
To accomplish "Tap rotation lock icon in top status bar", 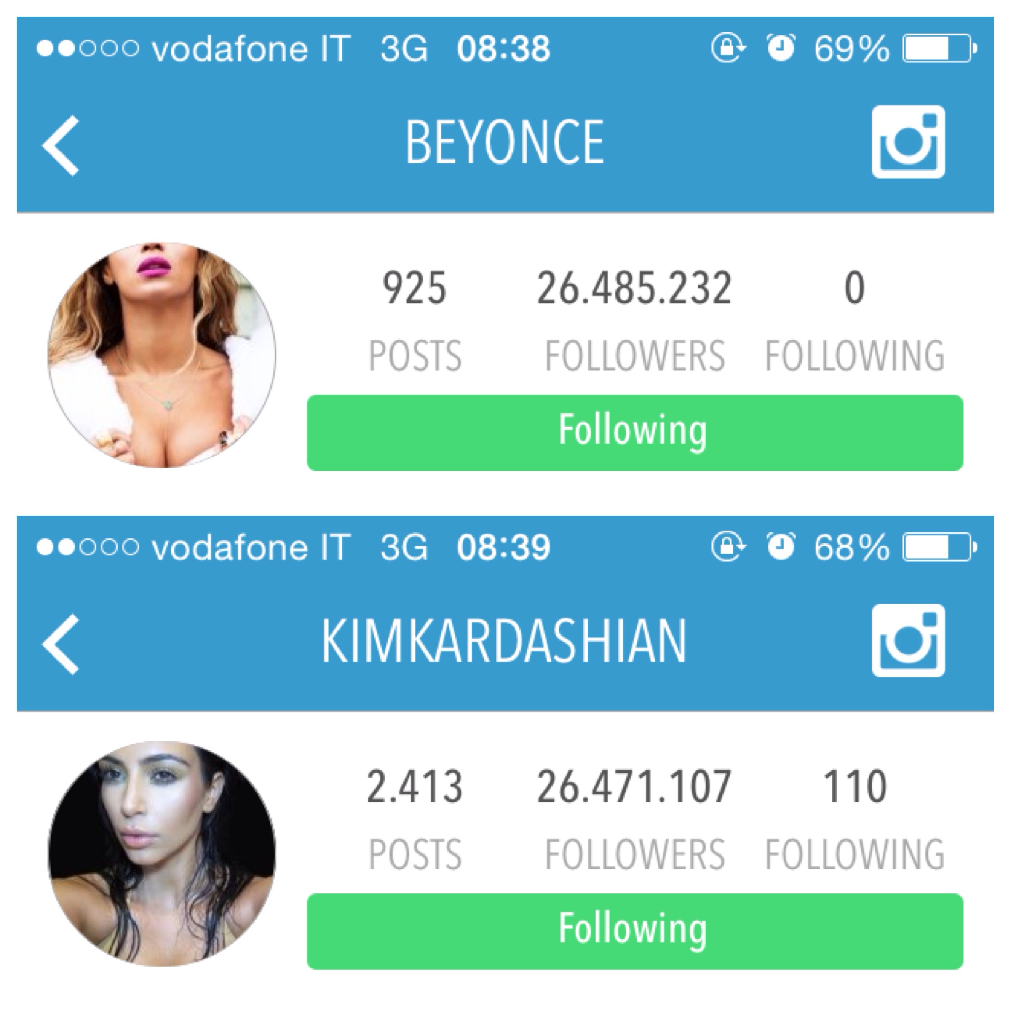I will click(728, 48).
